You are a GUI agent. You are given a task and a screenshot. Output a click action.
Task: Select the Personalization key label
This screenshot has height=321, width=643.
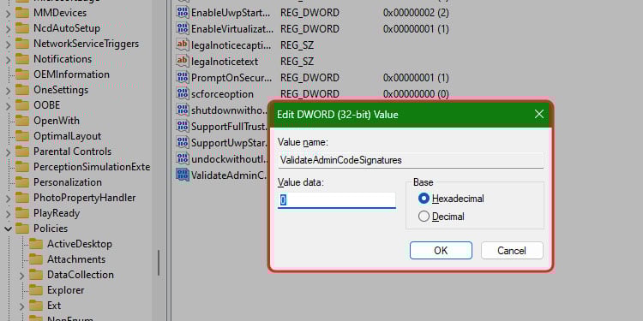click(x=68, y=182)
